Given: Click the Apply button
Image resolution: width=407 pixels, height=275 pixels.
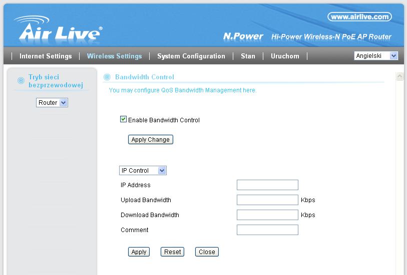Looking at the screenshot, I should pos(139,252).
